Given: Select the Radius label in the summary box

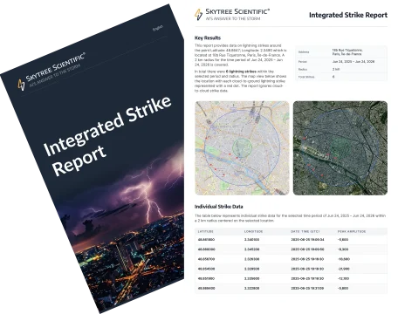Looking at the screenshot, I should (303, 69).
